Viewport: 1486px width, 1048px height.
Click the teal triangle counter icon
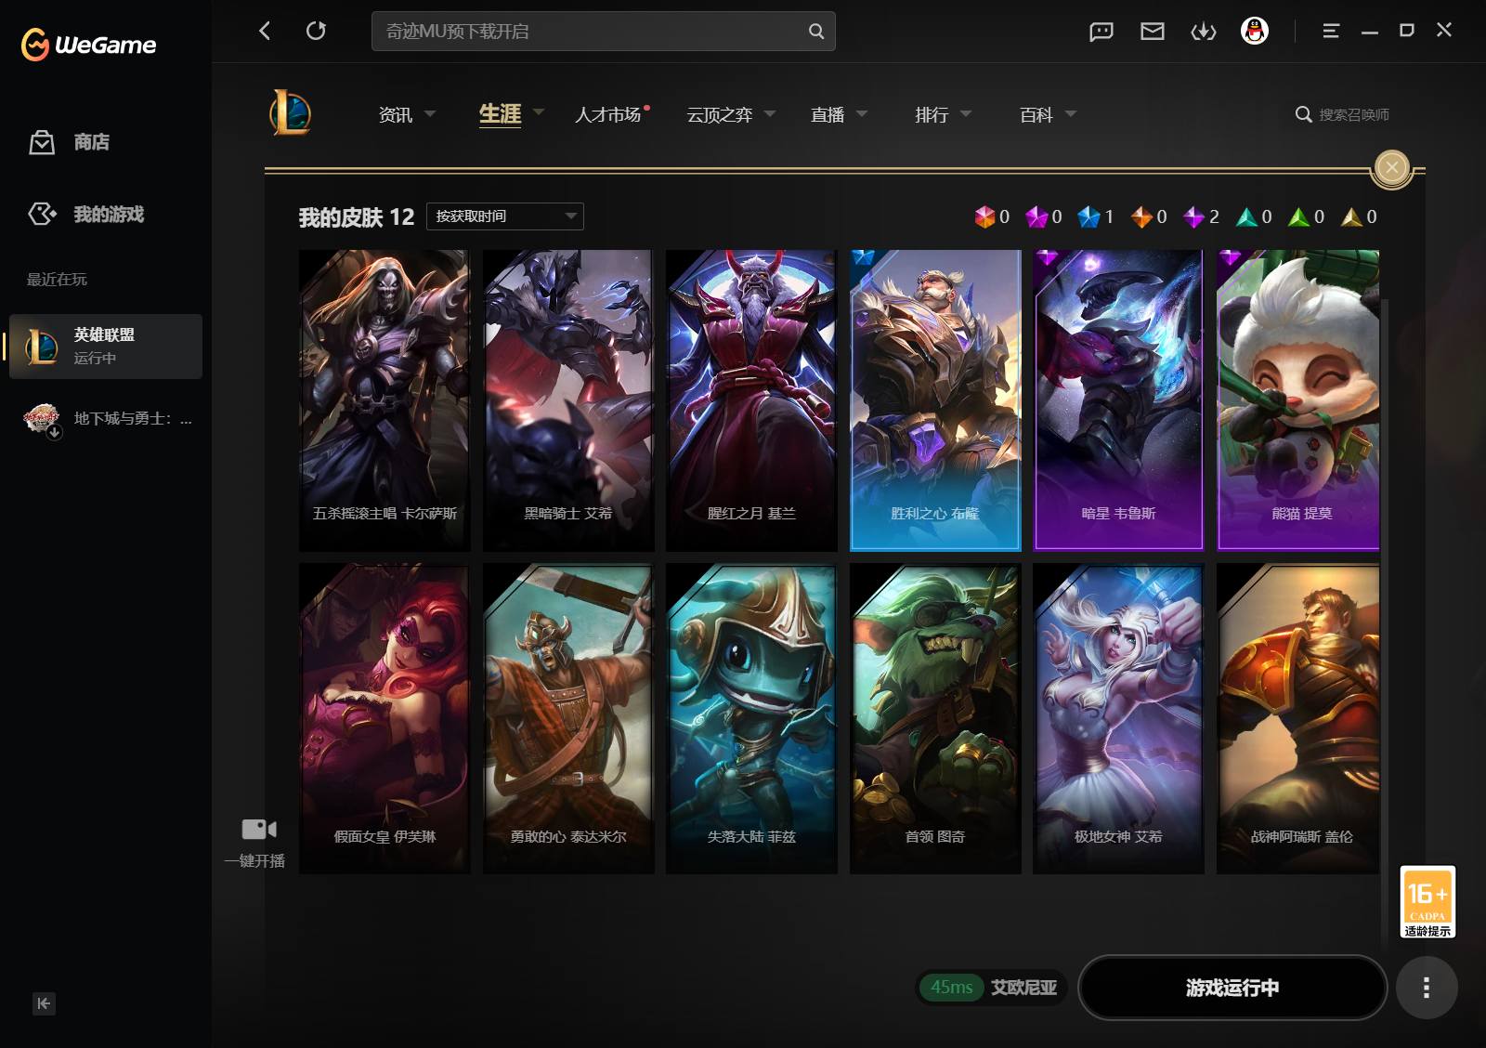[1246, 216]
